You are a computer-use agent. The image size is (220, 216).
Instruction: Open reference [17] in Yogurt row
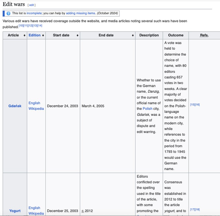(x=192, y=209)
